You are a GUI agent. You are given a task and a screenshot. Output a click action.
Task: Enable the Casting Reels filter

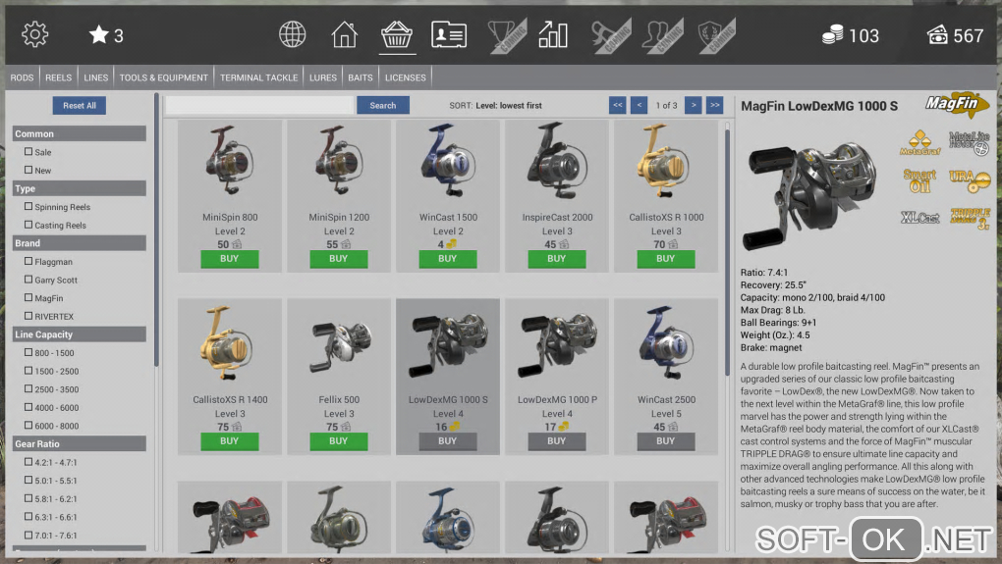[x=28, y=225]
